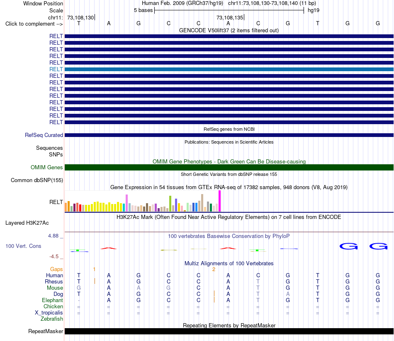The height and width of the screenshot is (341, 394).
Task: Click the tall magenta bar in GTEx chart
Action: [220, 201]
